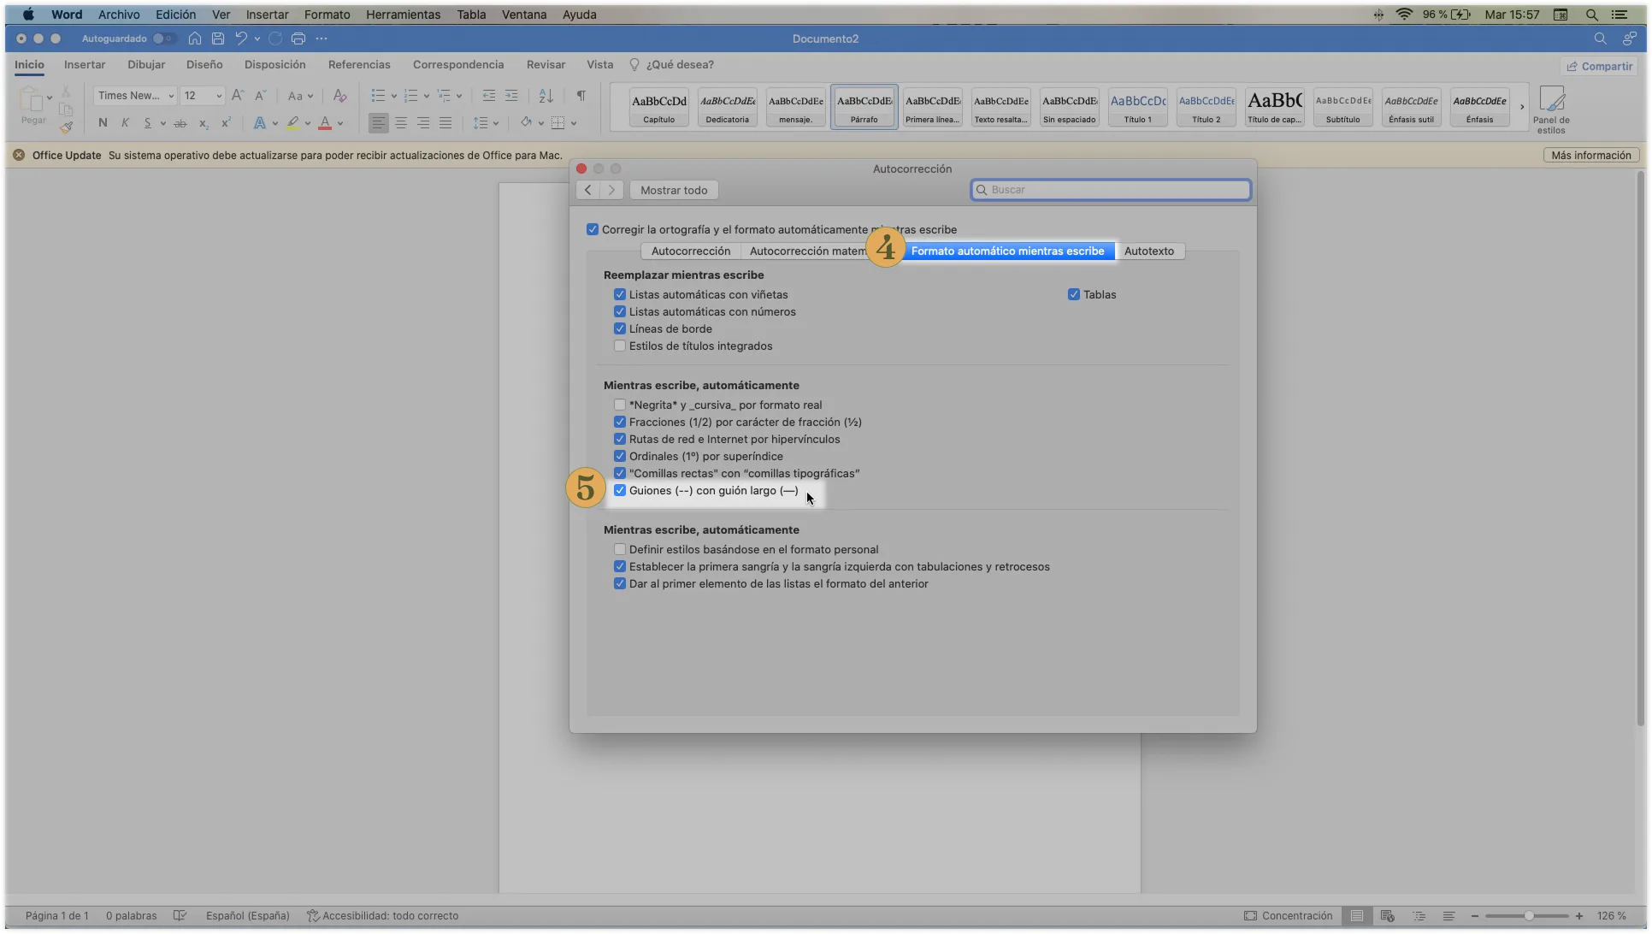Screen dimensions: 1652x934
Task: Click the Buscar search field in dialog
Action: coord(1111,190)
